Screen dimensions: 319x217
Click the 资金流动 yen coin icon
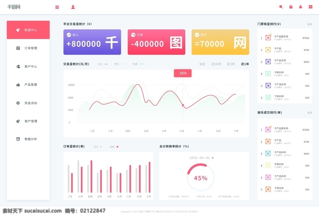pos(18,103)
